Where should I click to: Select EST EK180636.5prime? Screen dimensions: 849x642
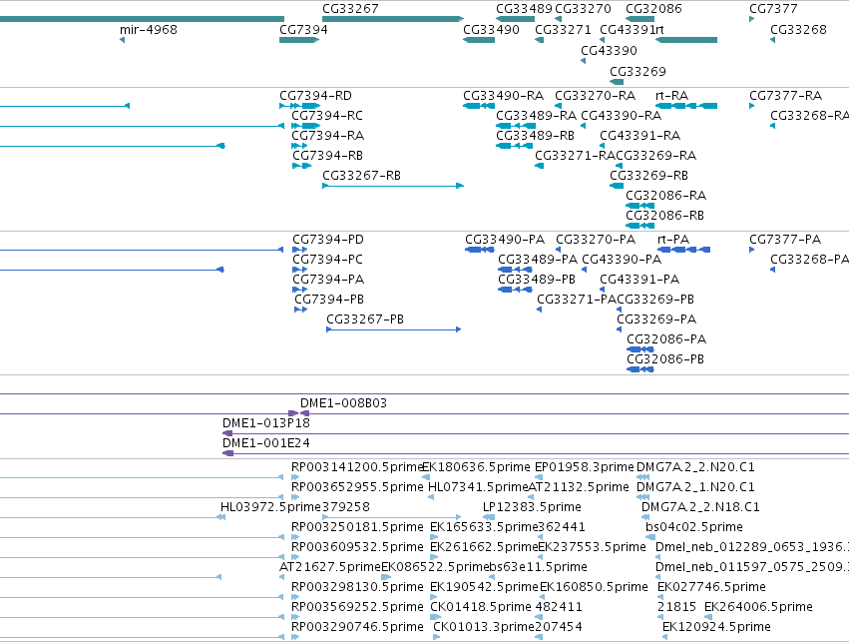point(476,467)
